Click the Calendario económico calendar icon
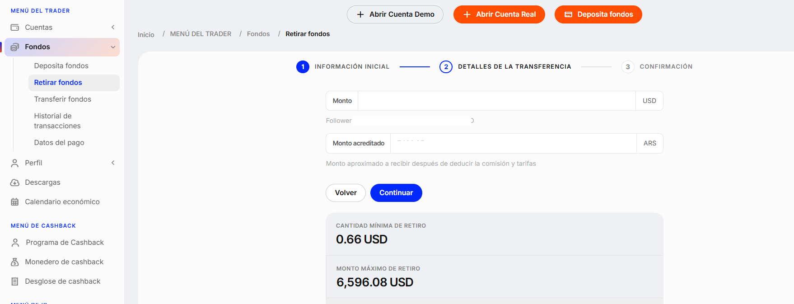Image resolution: width=794 pixels, height=304 pixels. pyautogui.click(x=15, y=202)
